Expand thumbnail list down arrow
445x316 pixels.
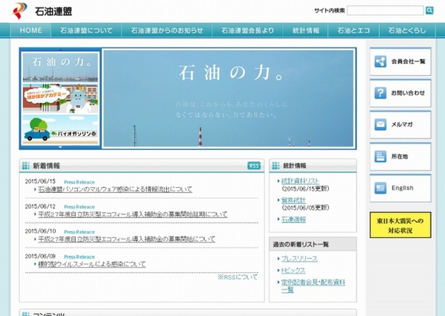(x=60, y=147)
